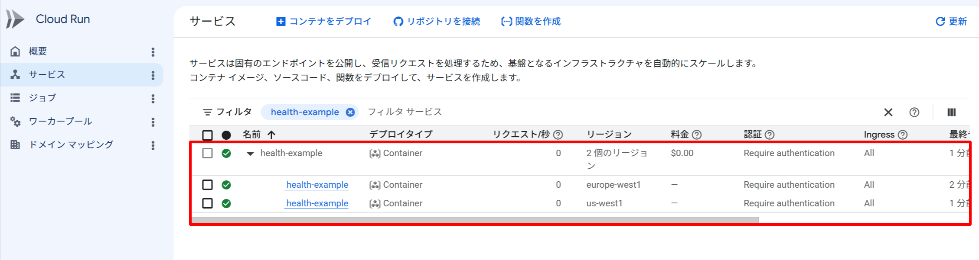Click the Cloud Run logo icon
The height and width of the screenshot is (260, 979).
click(15, 19)
